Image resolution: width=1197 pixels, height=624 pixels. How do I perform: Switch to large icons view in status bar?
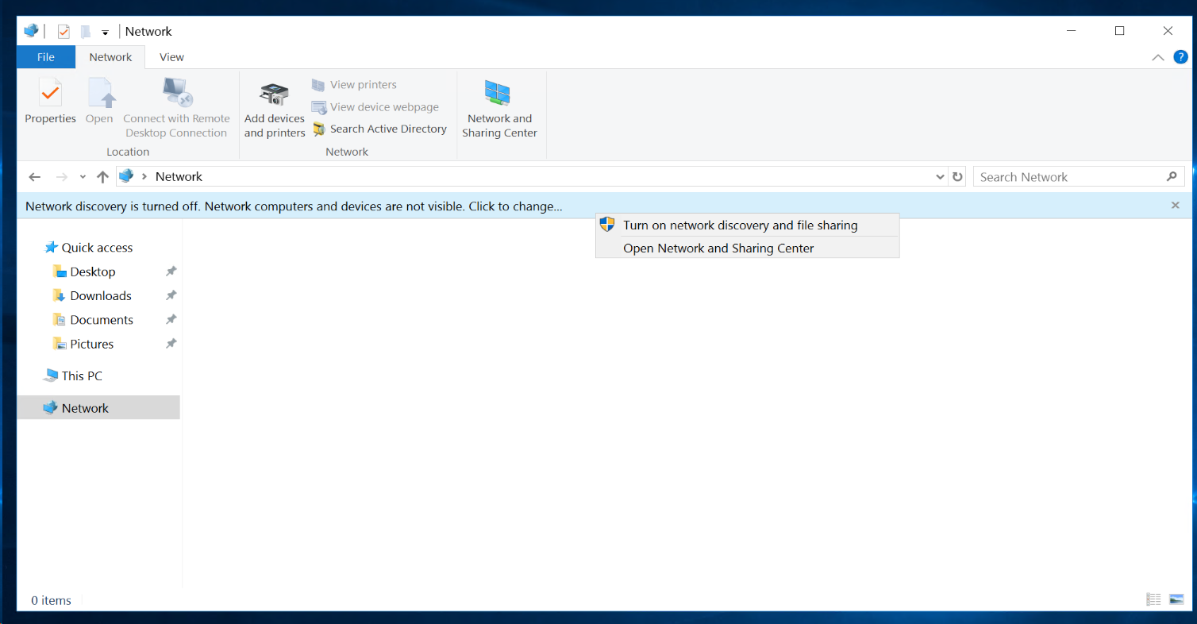coord(1176,599)
